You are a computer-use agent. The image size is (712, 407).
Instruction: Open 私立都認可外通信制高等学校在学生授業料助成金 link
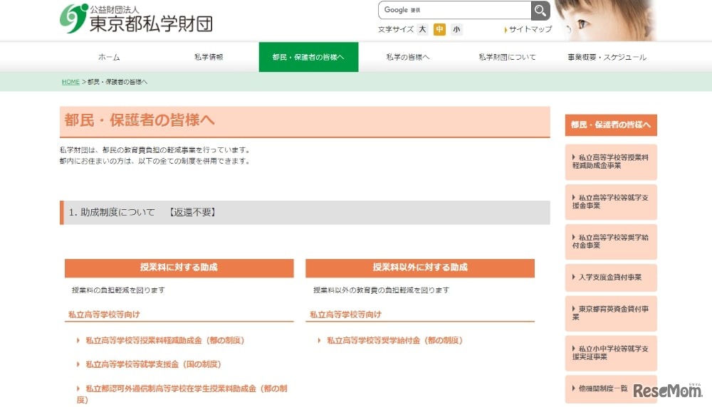click(x=182, y=394)
